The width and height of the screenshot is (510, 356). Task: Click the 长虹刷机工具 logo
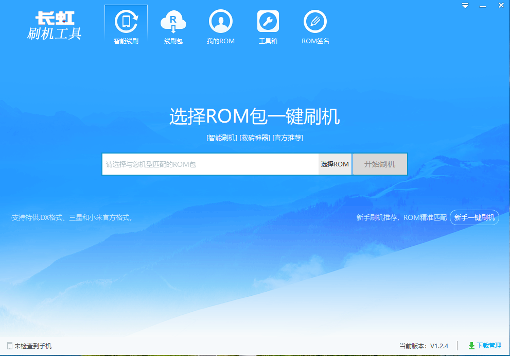tap(54, 26)
